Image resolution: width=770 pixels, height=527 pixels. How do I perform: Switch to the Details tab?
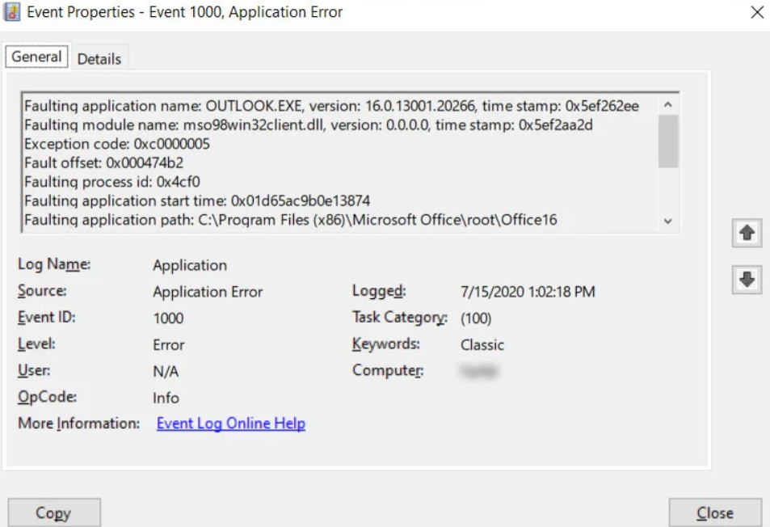[99, 59]
